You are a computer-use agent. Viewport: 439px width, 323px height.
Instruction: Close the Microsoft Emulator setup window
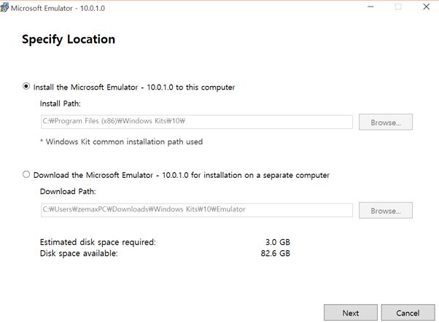427,7
